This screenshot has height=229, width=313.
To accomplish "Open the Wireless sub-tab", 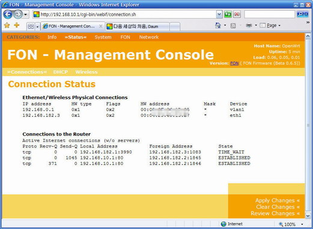I will (x=87, y=72).
